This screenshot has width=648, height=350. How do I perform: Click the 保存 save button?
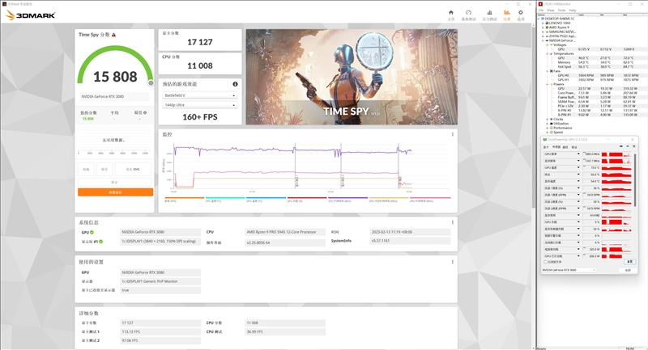pos(104,169)
